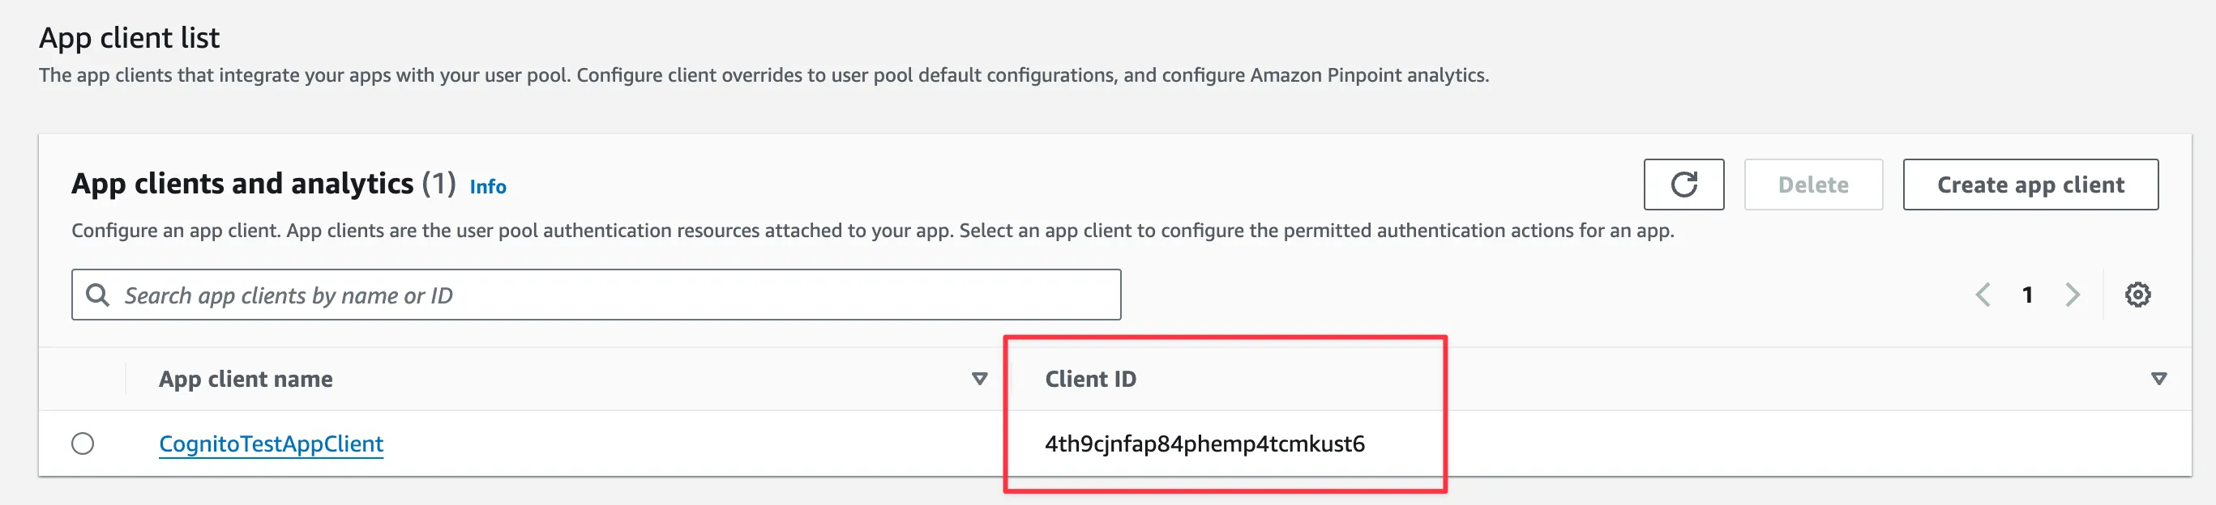Click the client ID value 4th9cjnfap84phemp4tcmkust6

(x=1204, y=443)
